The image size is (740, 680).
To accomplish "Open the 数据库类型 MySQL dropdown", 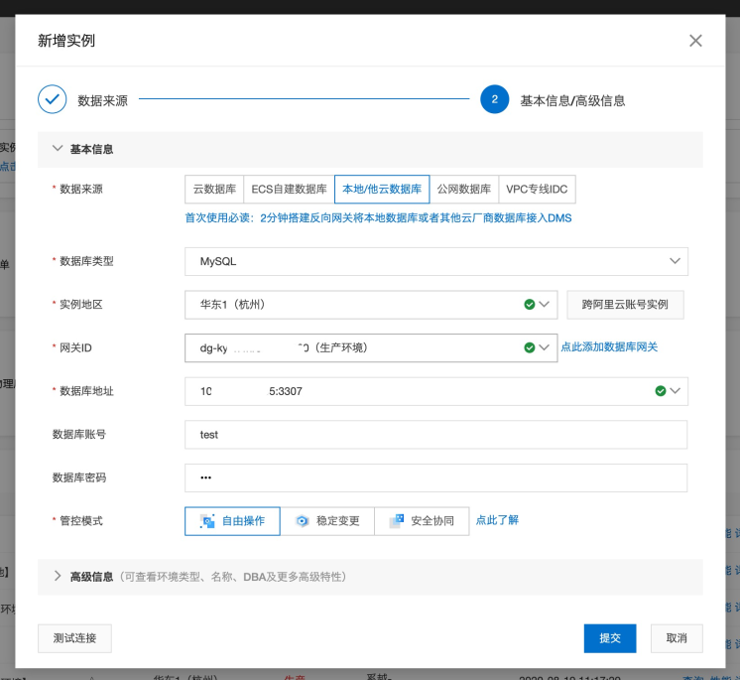I will coord(436,262).
